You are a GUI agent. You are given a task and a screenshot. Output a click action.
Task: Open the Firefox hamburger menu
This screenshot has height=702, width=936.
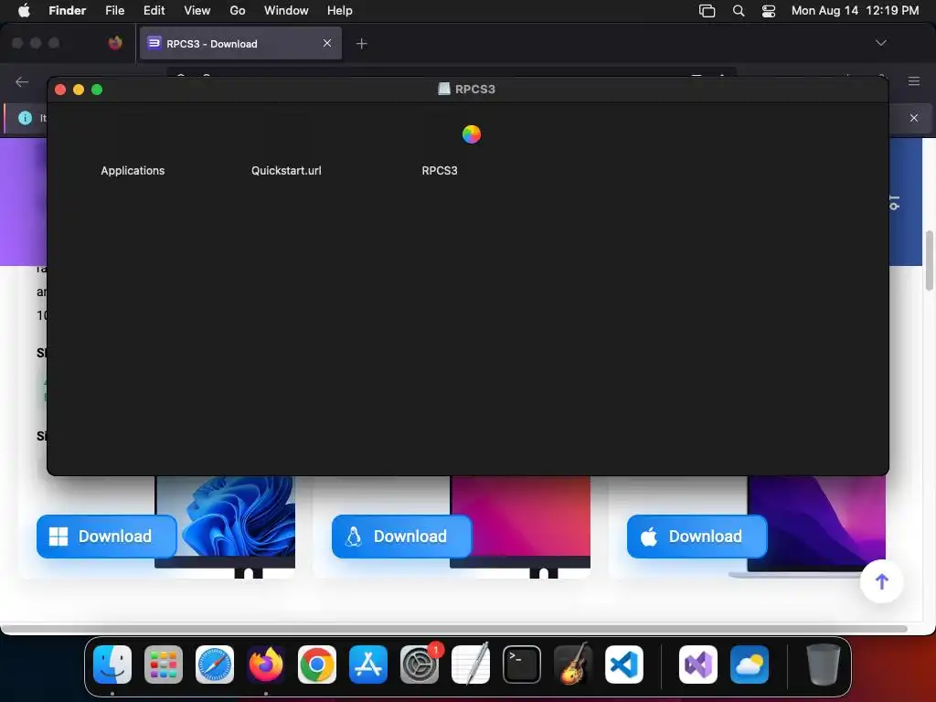914,81
